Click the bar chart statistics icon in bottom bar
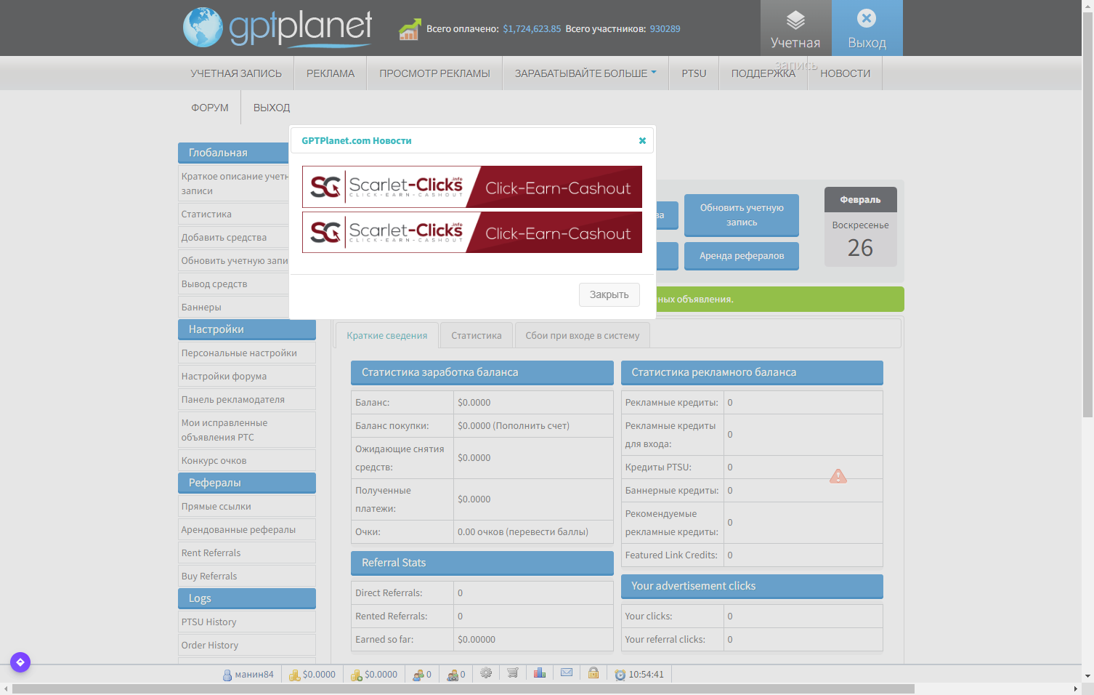 point(540,673)
